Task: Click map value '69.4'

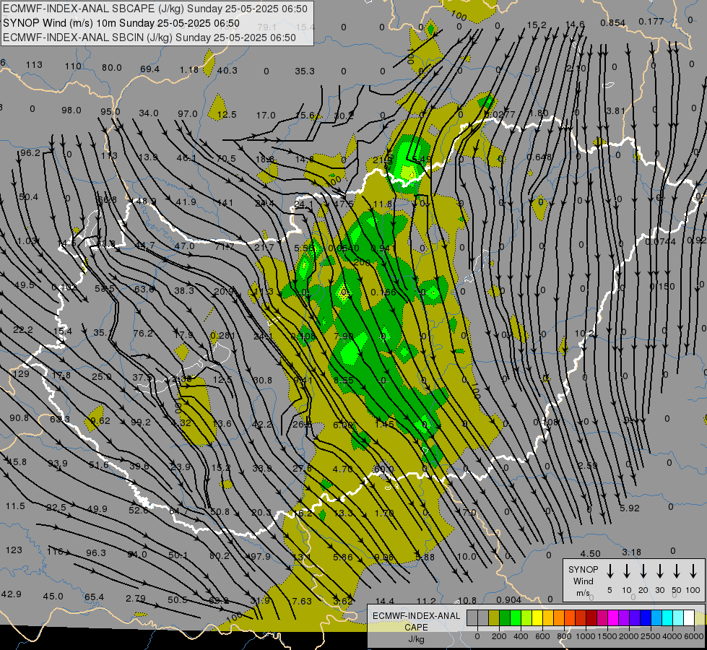Action: (149, 69)
